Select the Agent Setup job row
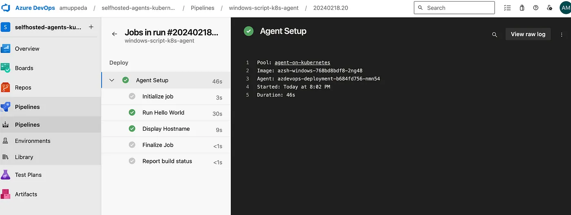 166,80
